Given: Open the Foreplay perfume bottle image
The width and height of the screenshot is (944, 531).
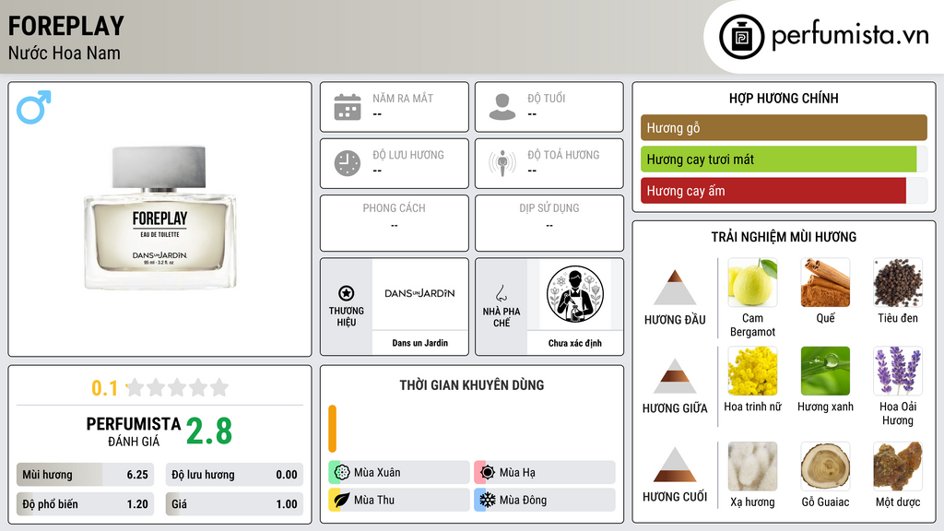Looking at the screenshot, I should (160, 218).
